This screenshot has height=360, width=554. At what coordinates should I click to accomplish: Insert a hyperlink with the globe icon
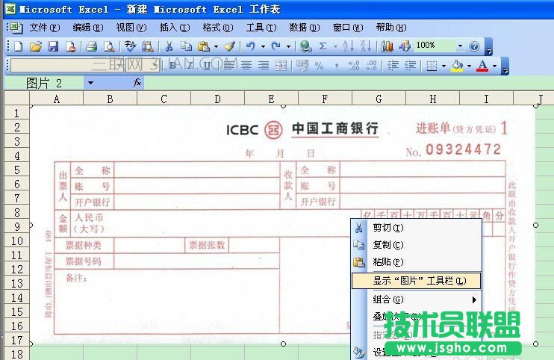[x=305, y=46]
